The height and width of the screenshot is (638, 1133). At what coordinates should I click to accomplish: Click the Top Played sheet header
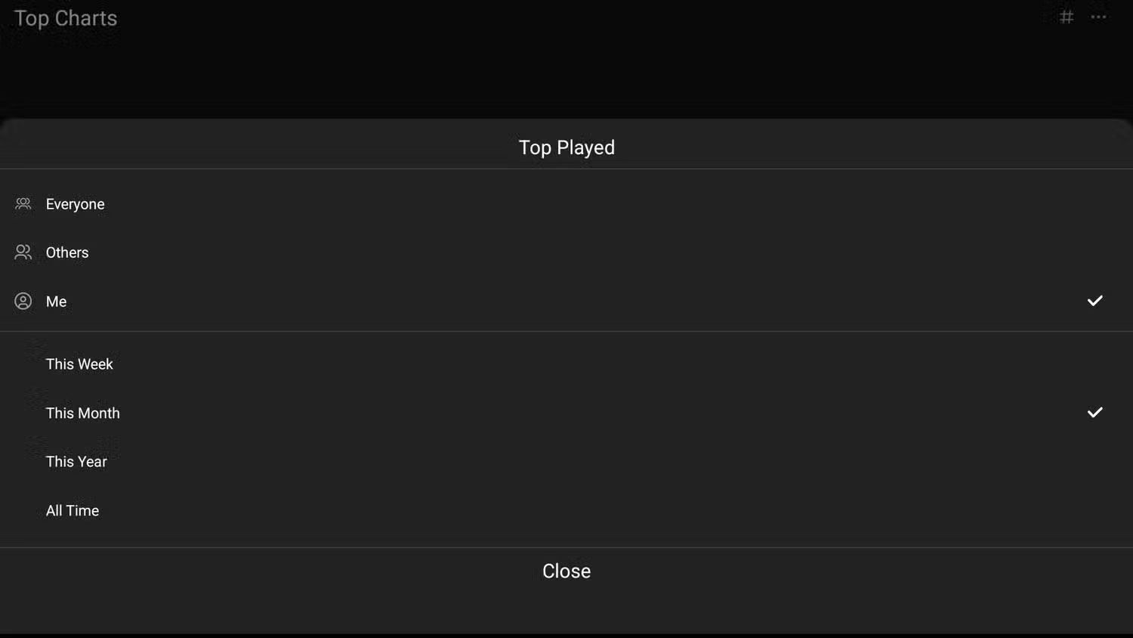point(566,147)
